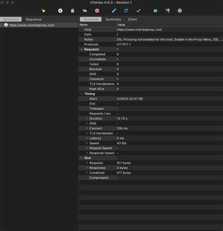Toggle SSL proxying lock icon
Image resolution: width=223 pixels, height=231 pixels.
[x=72, y=11]
